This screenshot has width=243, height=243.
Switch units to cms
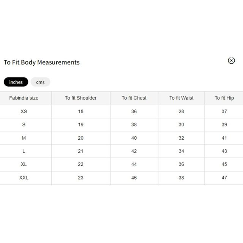click(40, 82)
